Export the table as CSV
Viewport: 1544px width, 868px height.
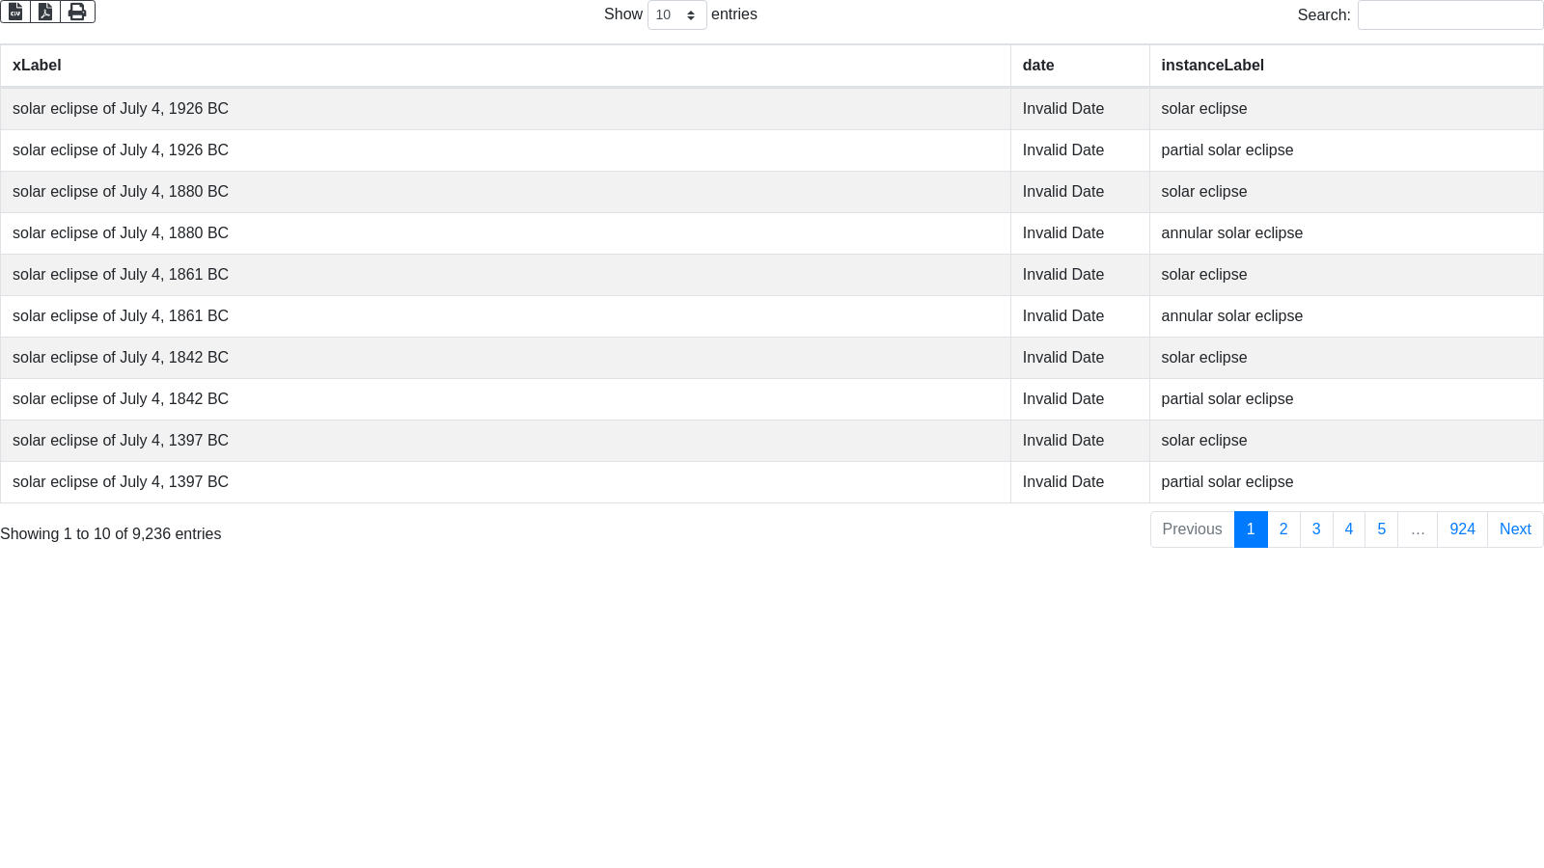[15, 12]
